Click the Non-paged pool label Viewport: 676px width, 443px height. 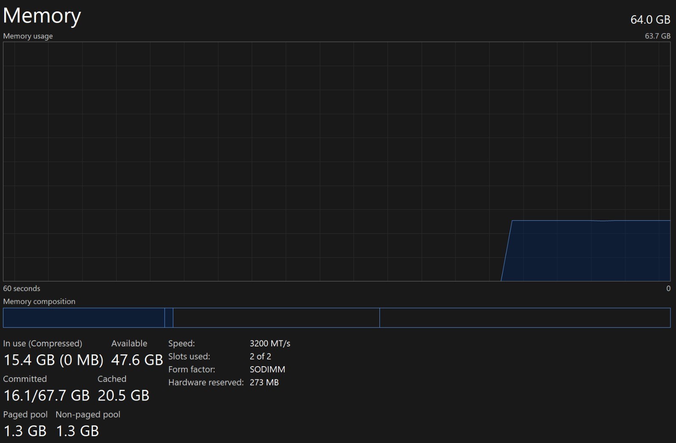click(x=88, y=414)
